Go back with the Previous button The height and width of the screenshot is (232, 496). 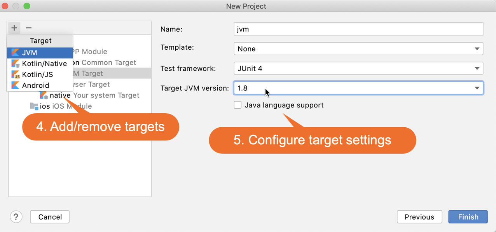click(x=419, y=217)
